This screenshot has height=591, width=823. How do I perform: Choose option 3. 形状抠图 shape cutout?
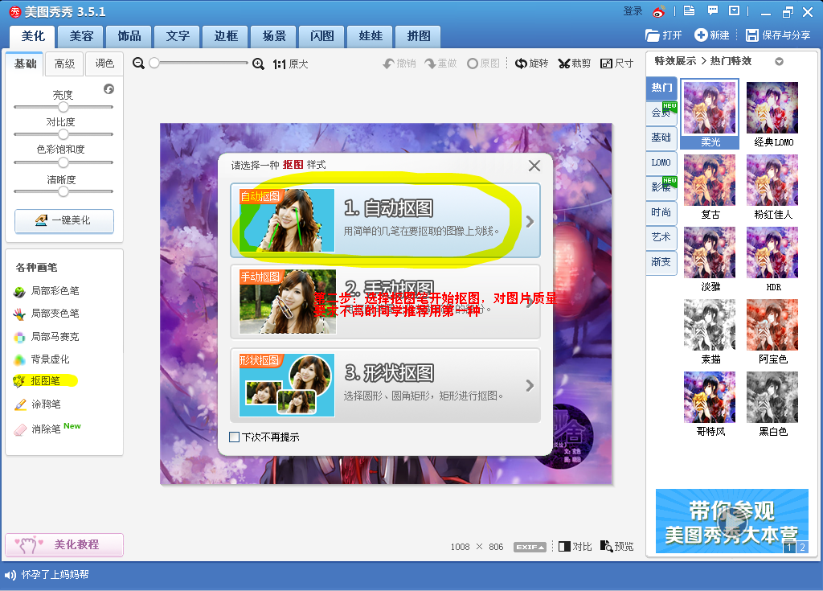[385, 385]
